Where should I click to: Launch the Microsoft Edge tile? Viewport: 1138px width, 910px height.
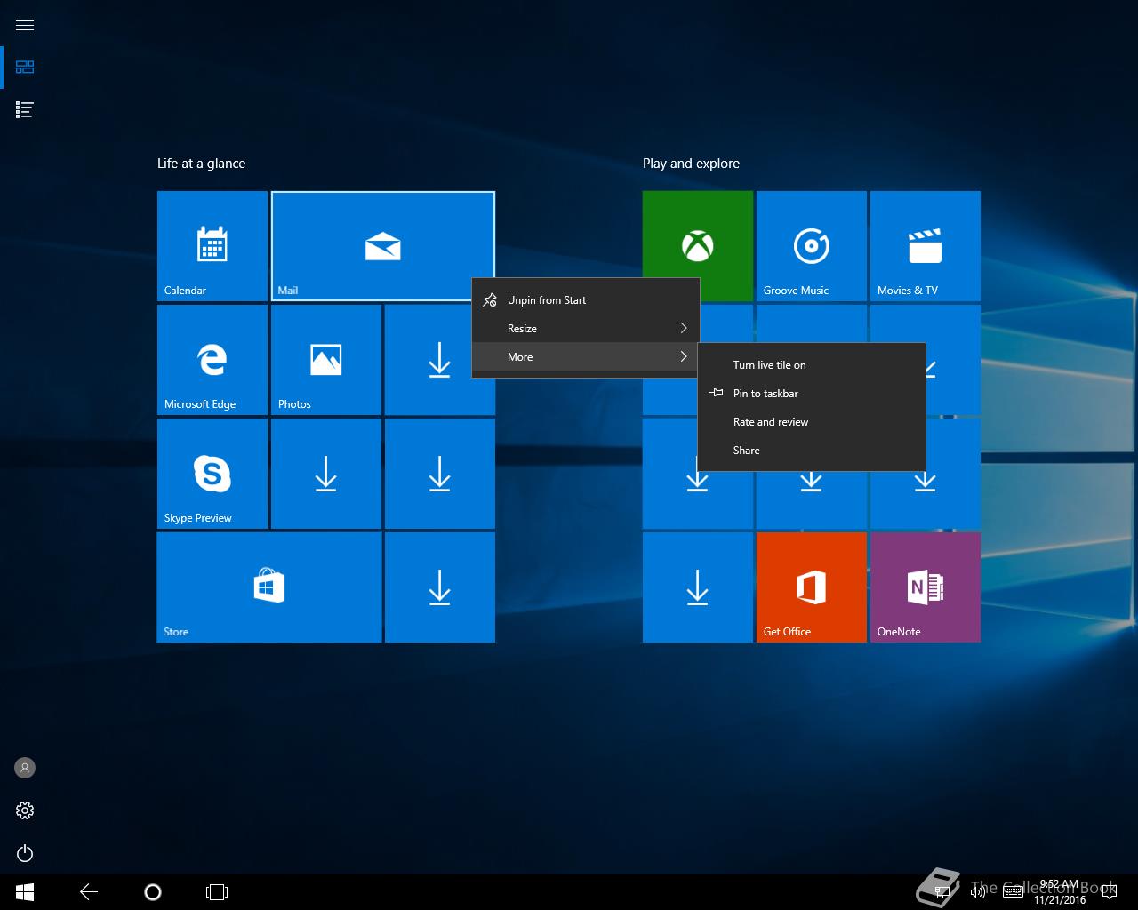tap(212, 360)
